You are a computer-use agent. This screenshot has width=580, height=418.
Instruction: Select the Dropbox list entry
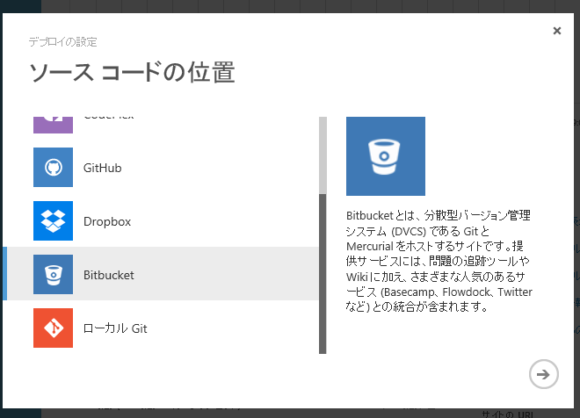pos(107,221)
